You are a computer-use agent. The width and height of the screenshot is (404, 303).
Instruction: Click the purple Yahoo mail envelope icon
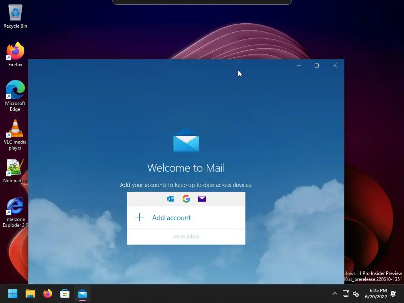click(x=202, y=199)
